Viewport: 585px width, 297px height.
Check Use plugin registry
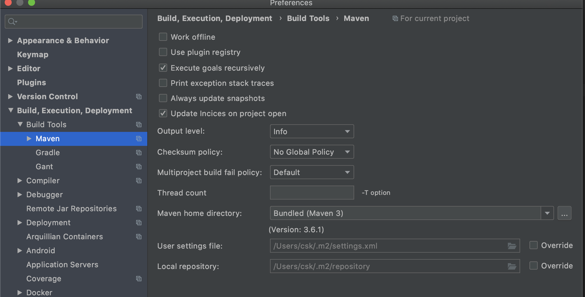163,52
